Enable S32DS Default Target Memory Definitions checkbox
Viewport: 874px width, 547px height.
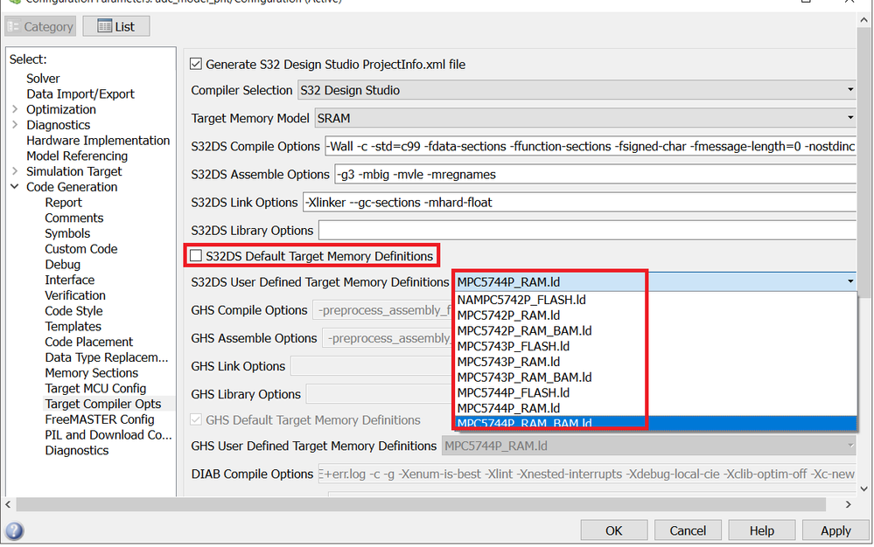pyautogui.click(x=196, y=256)
